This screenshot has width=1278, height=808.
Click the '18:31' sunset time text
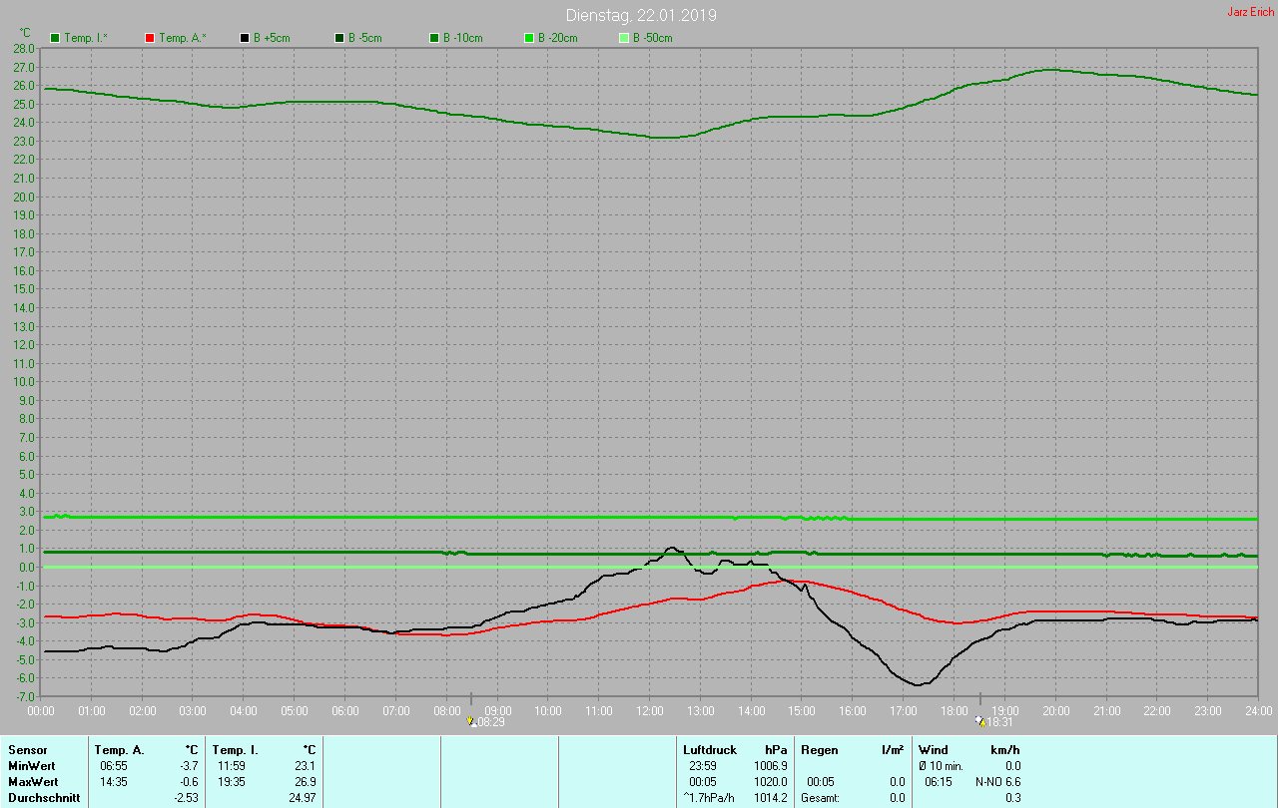tap(1000, 722)
